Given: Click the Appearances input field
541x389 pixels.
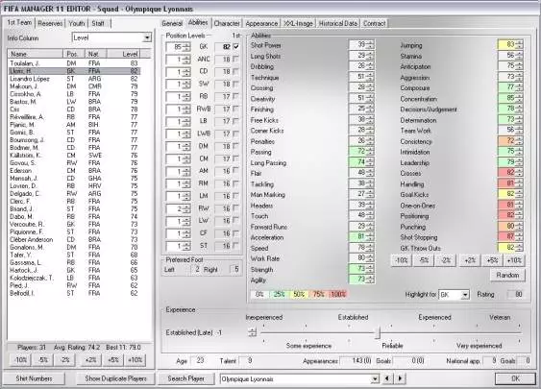Looking at the screenshot, I should point(357,361).
